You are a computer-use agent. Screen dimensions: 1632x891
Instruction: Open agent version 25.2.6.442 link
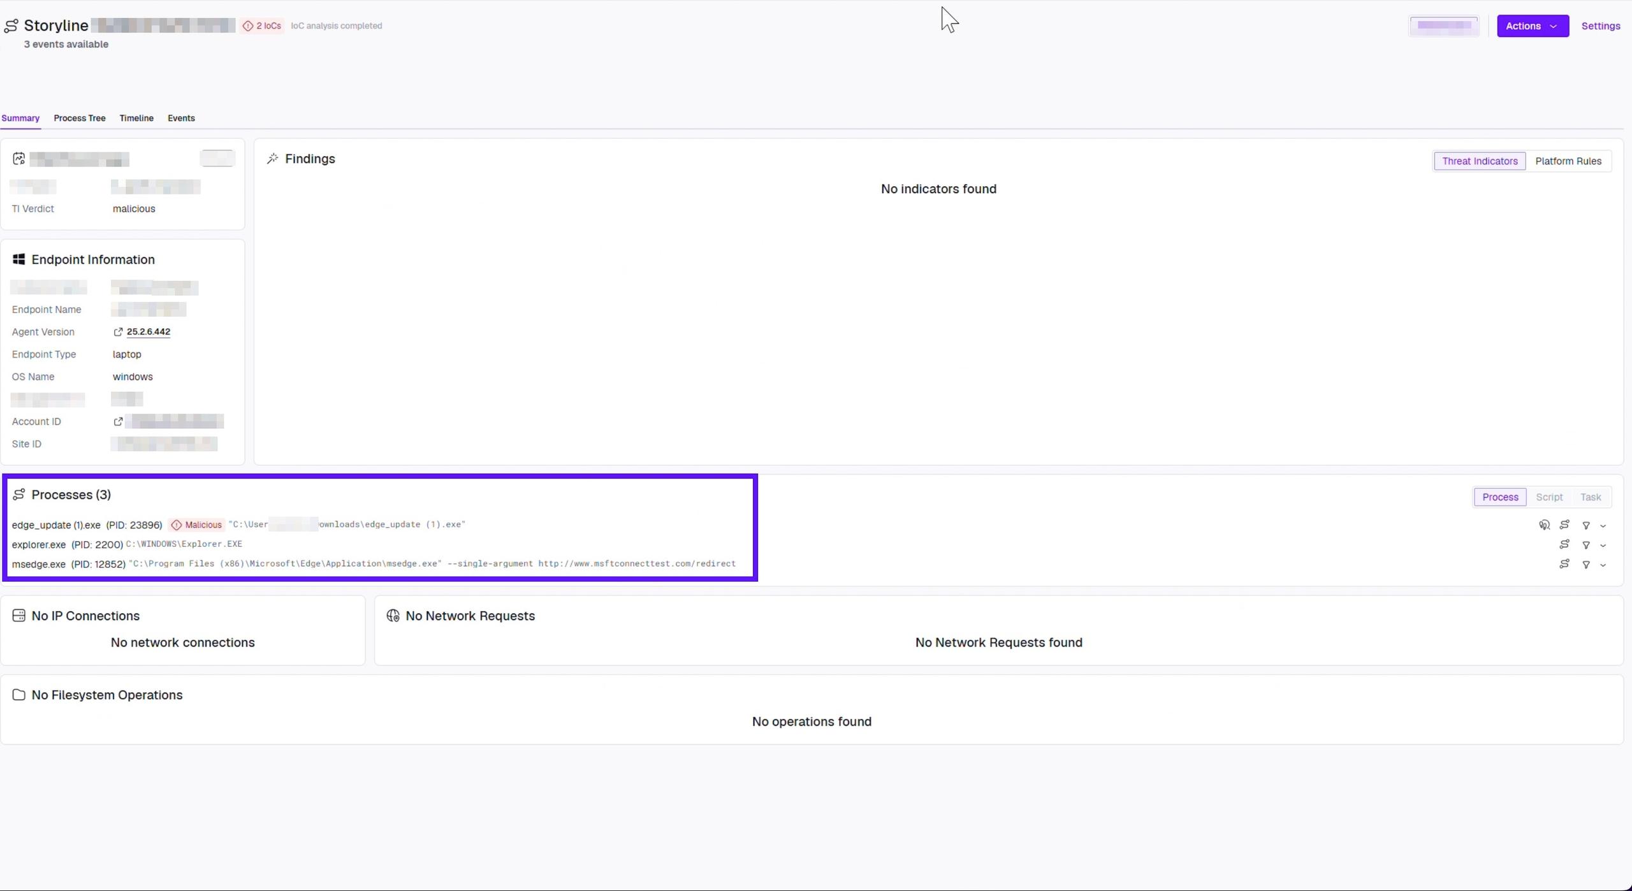click(x=149, y=332)
